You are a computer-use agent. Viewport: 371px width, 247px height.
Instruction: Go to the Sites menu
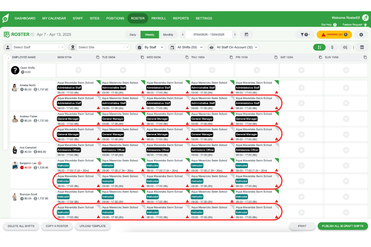tap(95, 18)
